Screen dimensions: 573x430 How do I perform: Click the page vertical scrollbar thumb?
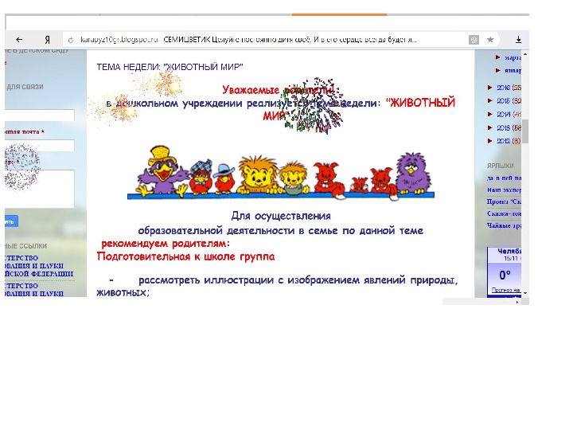tap(525, 131)
